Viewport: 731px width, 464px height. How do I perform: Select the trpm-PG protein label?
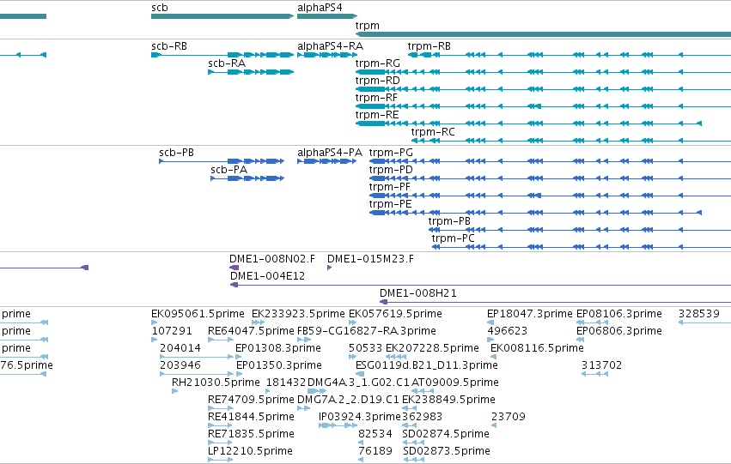point(391,153)
